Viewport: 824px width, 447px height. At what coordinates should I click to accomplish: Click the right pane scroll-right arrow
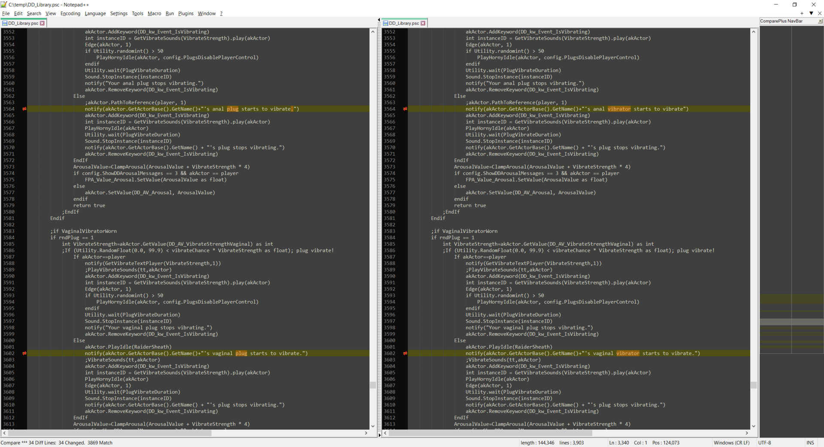[747, 433]
